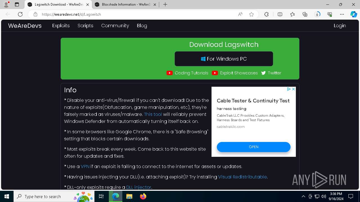360x202 pixels.
Task: Open cabletrakllc.com ad link
Action: click(x=231, y=127)
